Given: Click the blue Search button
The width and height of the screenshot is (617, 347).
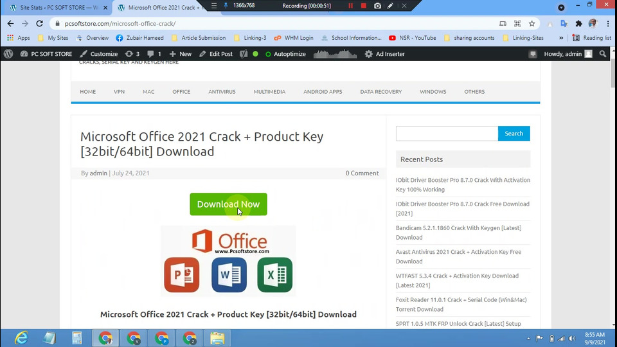Looking at the screenshot, I should pyautogui.click(x=514, y=134).
